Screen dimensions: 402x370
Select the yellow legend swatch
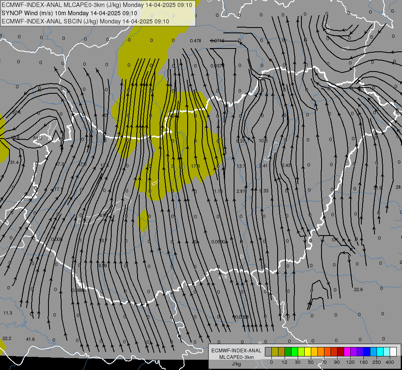308,352
